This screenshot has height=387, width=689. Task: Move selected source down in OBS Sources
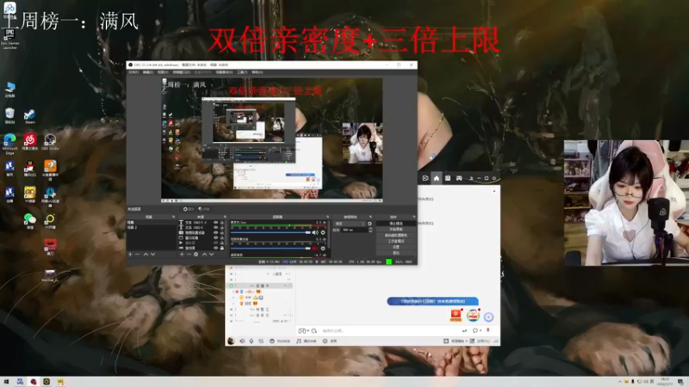(x=211, y=254)
